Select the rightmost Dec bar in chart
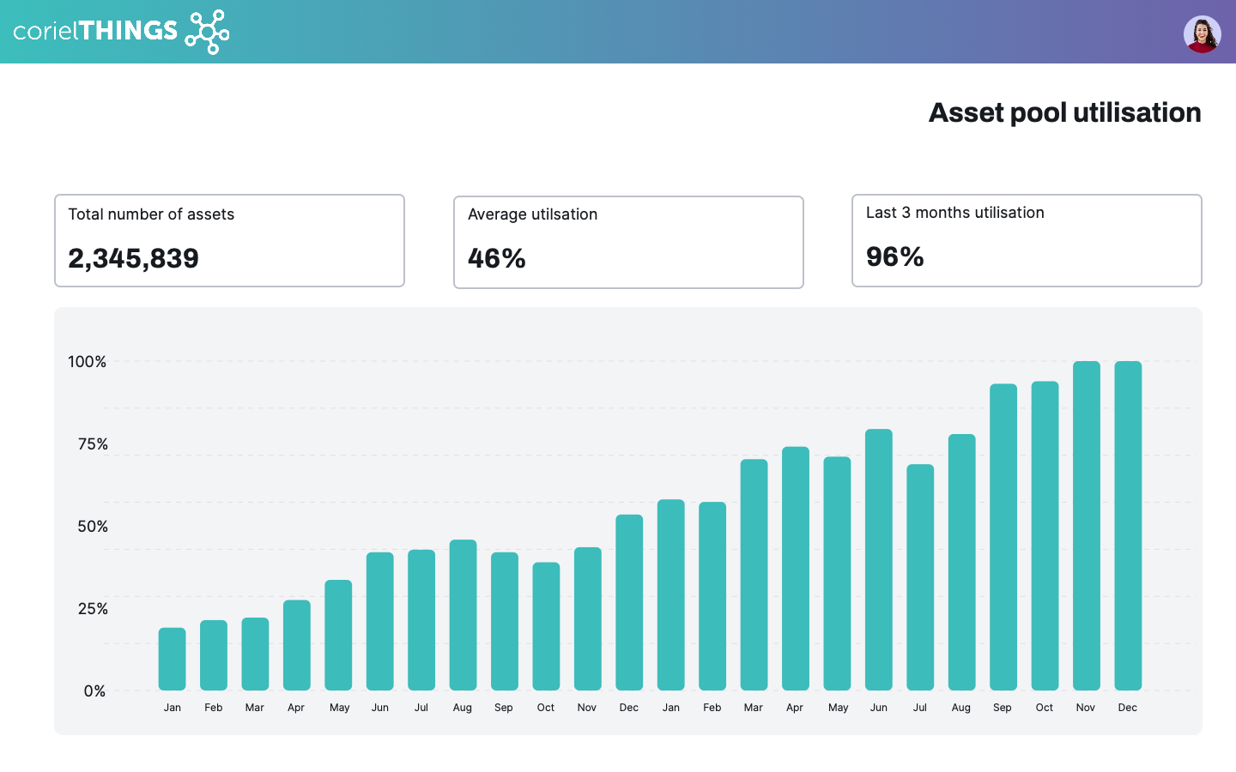 (x=1128, y=525)
